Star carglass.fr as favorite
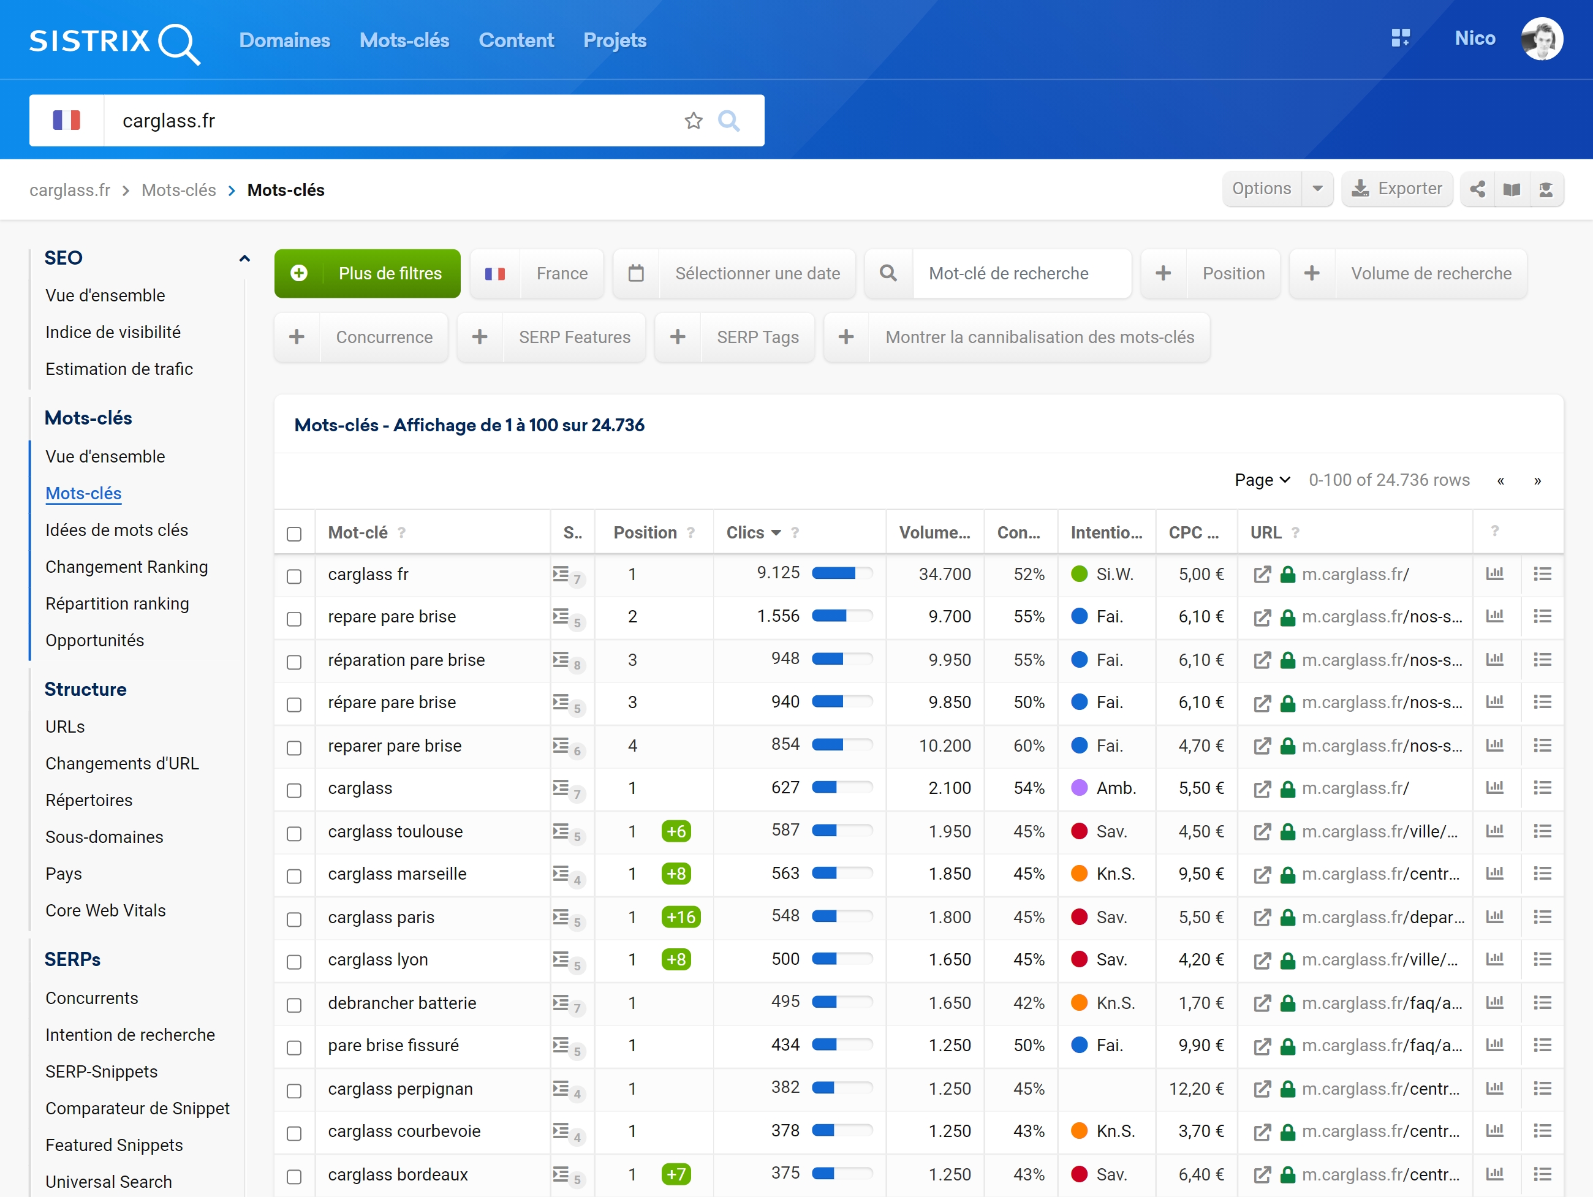 click(693, 120)
